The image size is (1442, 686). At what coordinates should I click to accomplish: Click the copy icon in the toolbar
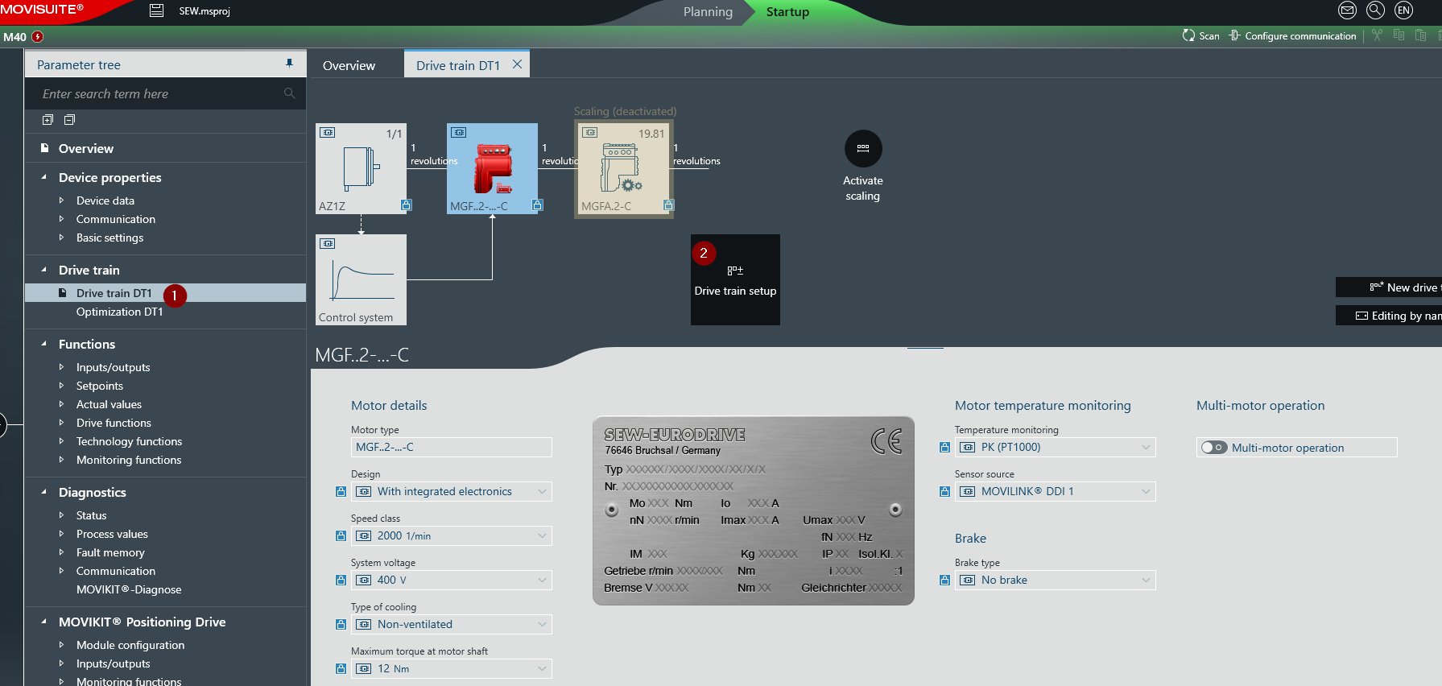(x=1399, y=35)
